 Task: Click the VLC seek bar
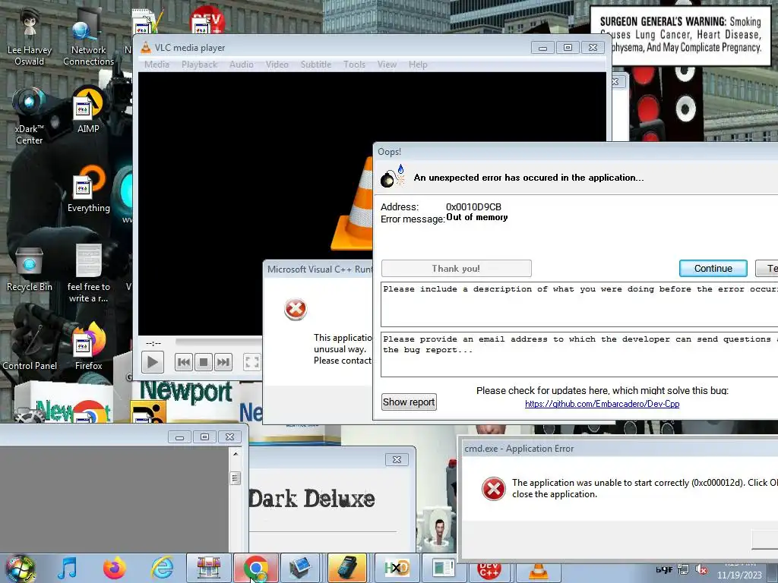point(219,342)
